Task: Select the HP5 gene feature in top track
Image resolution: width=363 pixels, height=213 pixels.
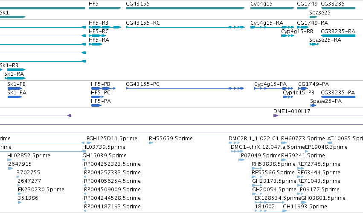Action: [105, 8]
